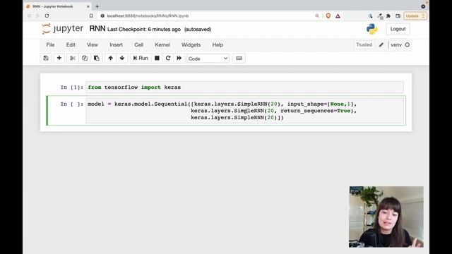Rename the notebook title RNN

point(97,29)
